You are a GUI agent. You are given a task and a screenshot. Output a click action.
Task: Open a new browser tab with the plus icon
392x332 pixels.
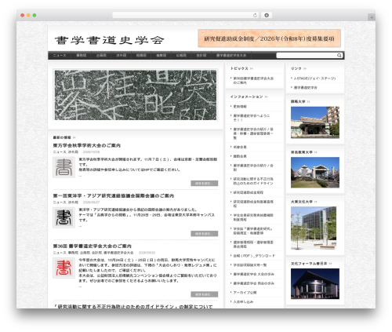(372, 17)
